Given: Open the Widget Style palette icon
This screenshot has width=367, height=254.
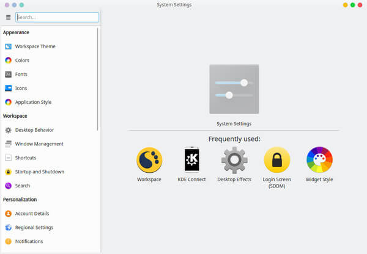Looking at the screenshot, I should (x=319, y=160).
